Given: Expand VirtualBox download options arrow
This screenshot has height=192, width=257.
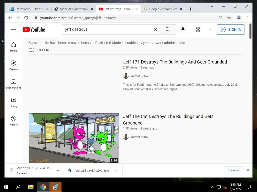Looking at the screenshot, I should click(116, 170).
